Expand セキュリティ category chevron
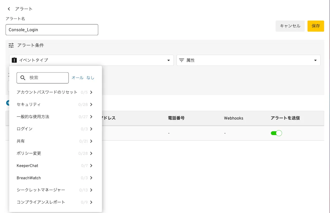 [91, 105]
